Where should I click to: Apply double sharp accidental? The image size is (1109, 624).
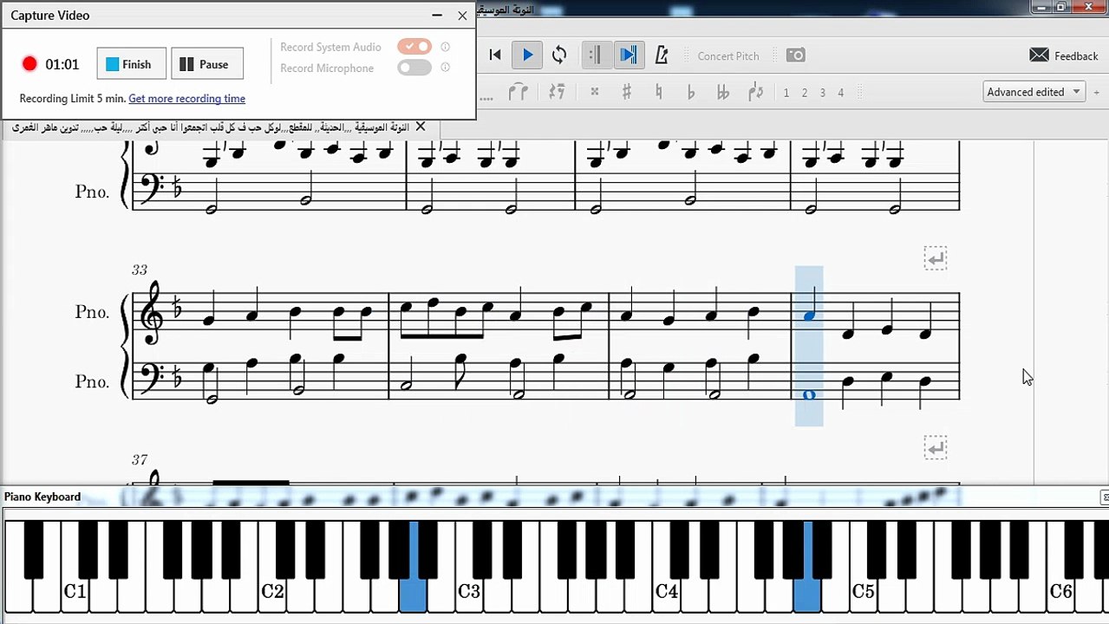click(594, 92)
